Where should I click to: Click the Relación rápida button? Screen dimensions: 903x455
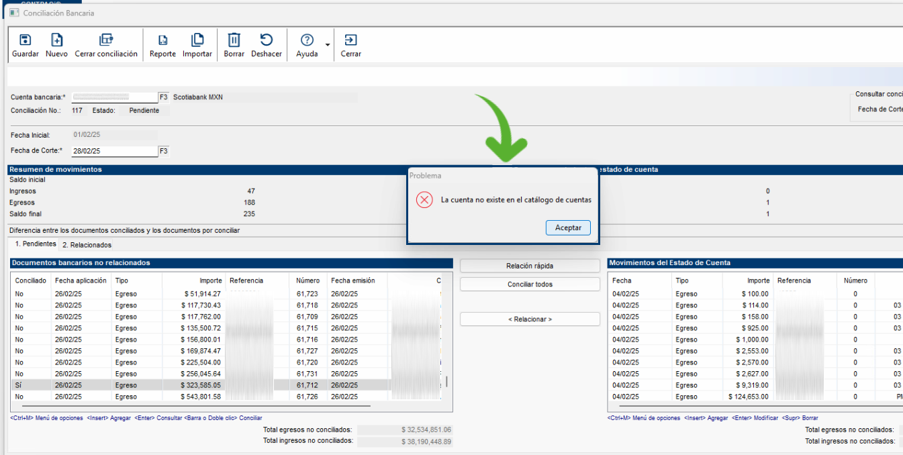click(x=530, y=266)
